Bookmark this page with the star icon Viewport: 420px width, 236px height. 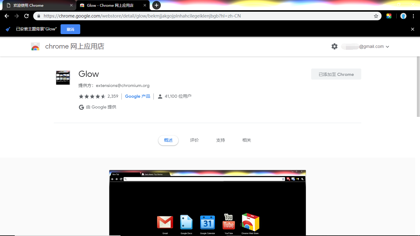click(x=376, y=16)
